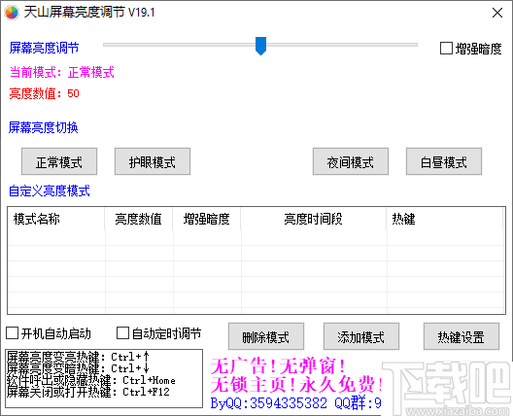This screenshot has height=416, width=513.
Task: Click the 热键 column header
Action: point(445,219)
